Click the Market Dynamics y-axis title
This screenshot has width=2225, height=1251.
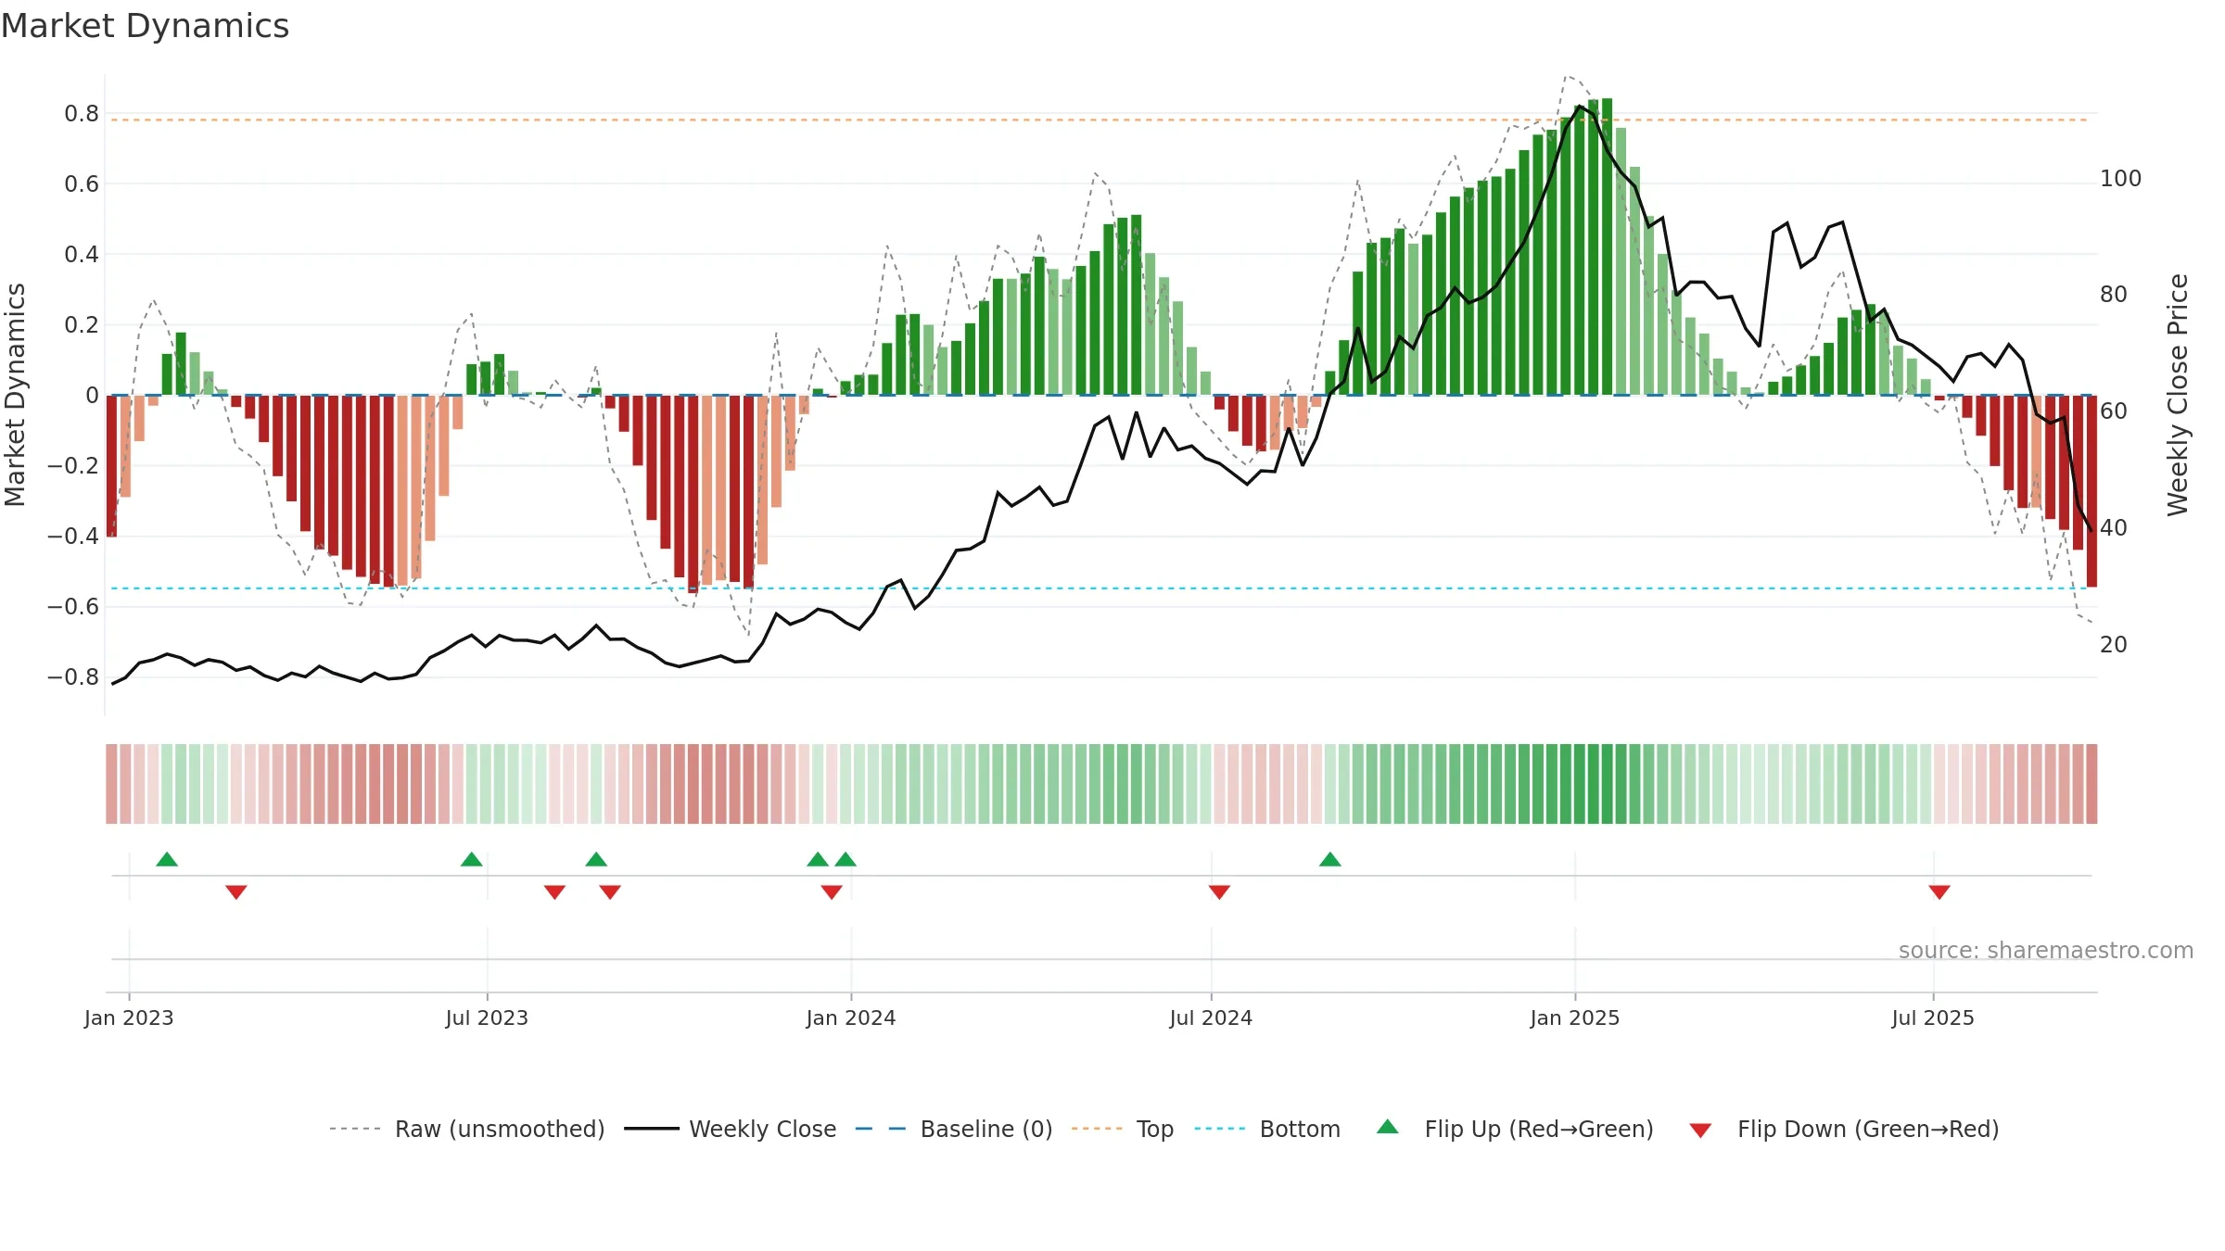[x=15, y=395]
